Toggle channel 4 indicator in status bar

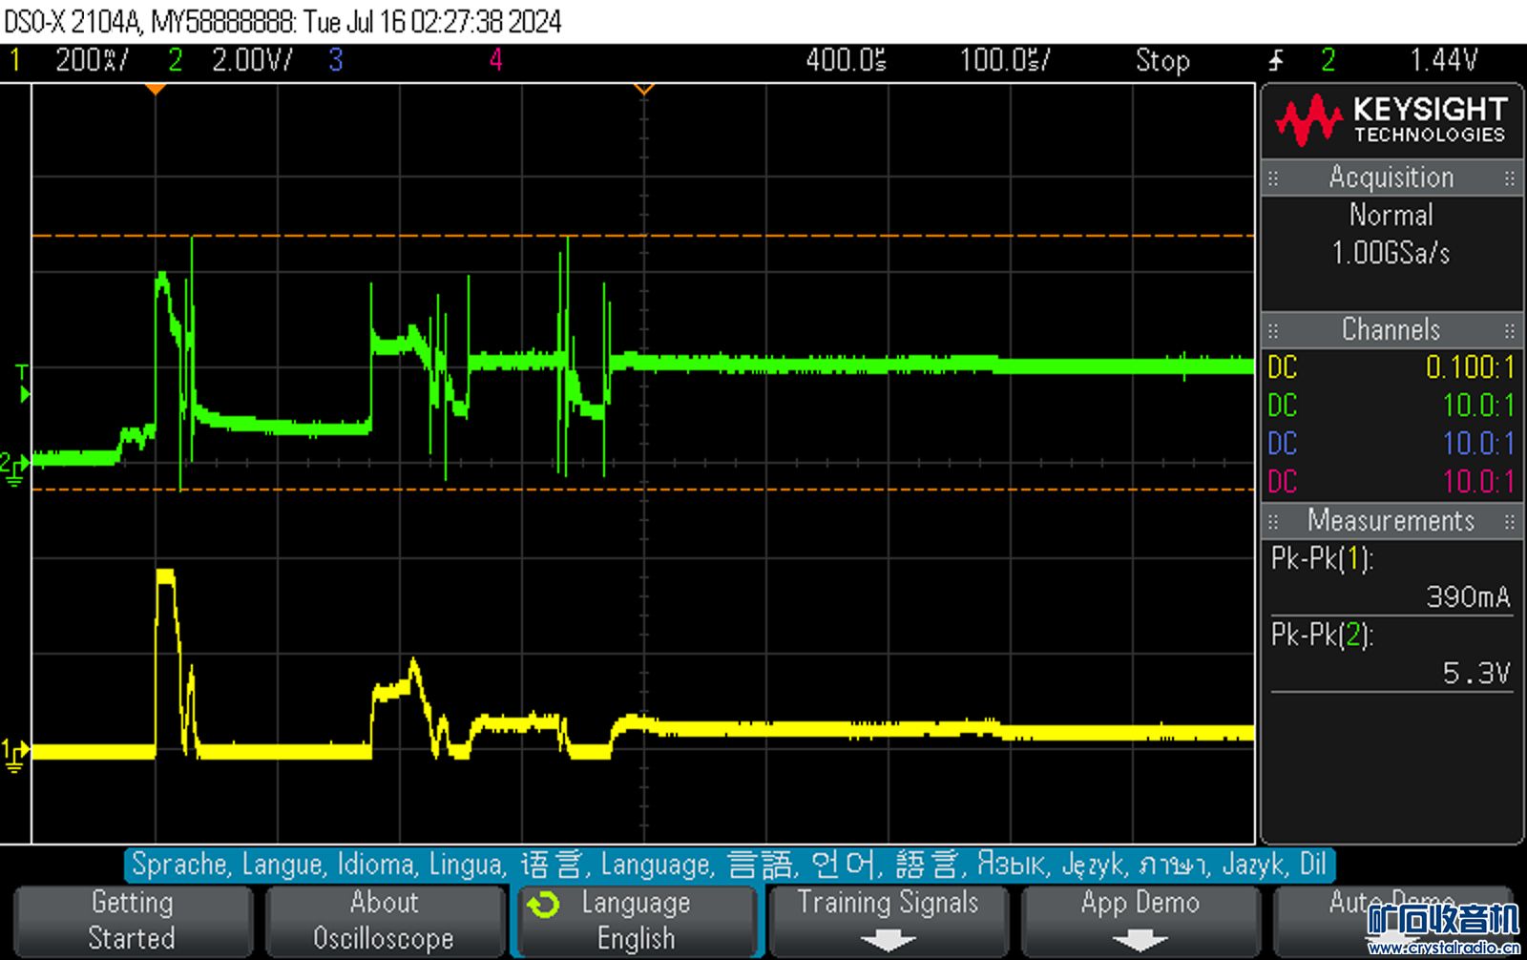coord(495,61)
